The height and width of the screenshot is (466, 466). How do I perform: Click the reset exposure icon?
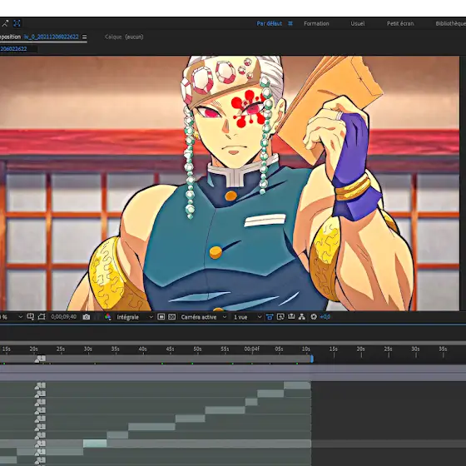click(x=314, y=317)
